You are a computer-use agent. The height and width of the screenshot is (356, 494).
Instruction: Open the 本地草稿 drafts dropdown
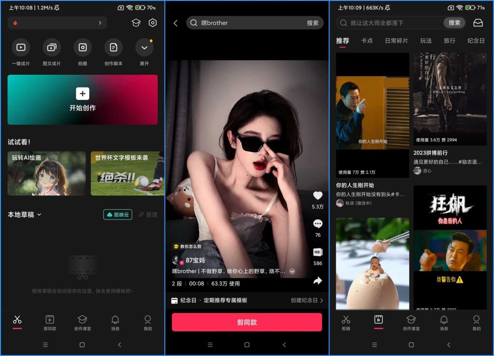(x=28, y=215)
